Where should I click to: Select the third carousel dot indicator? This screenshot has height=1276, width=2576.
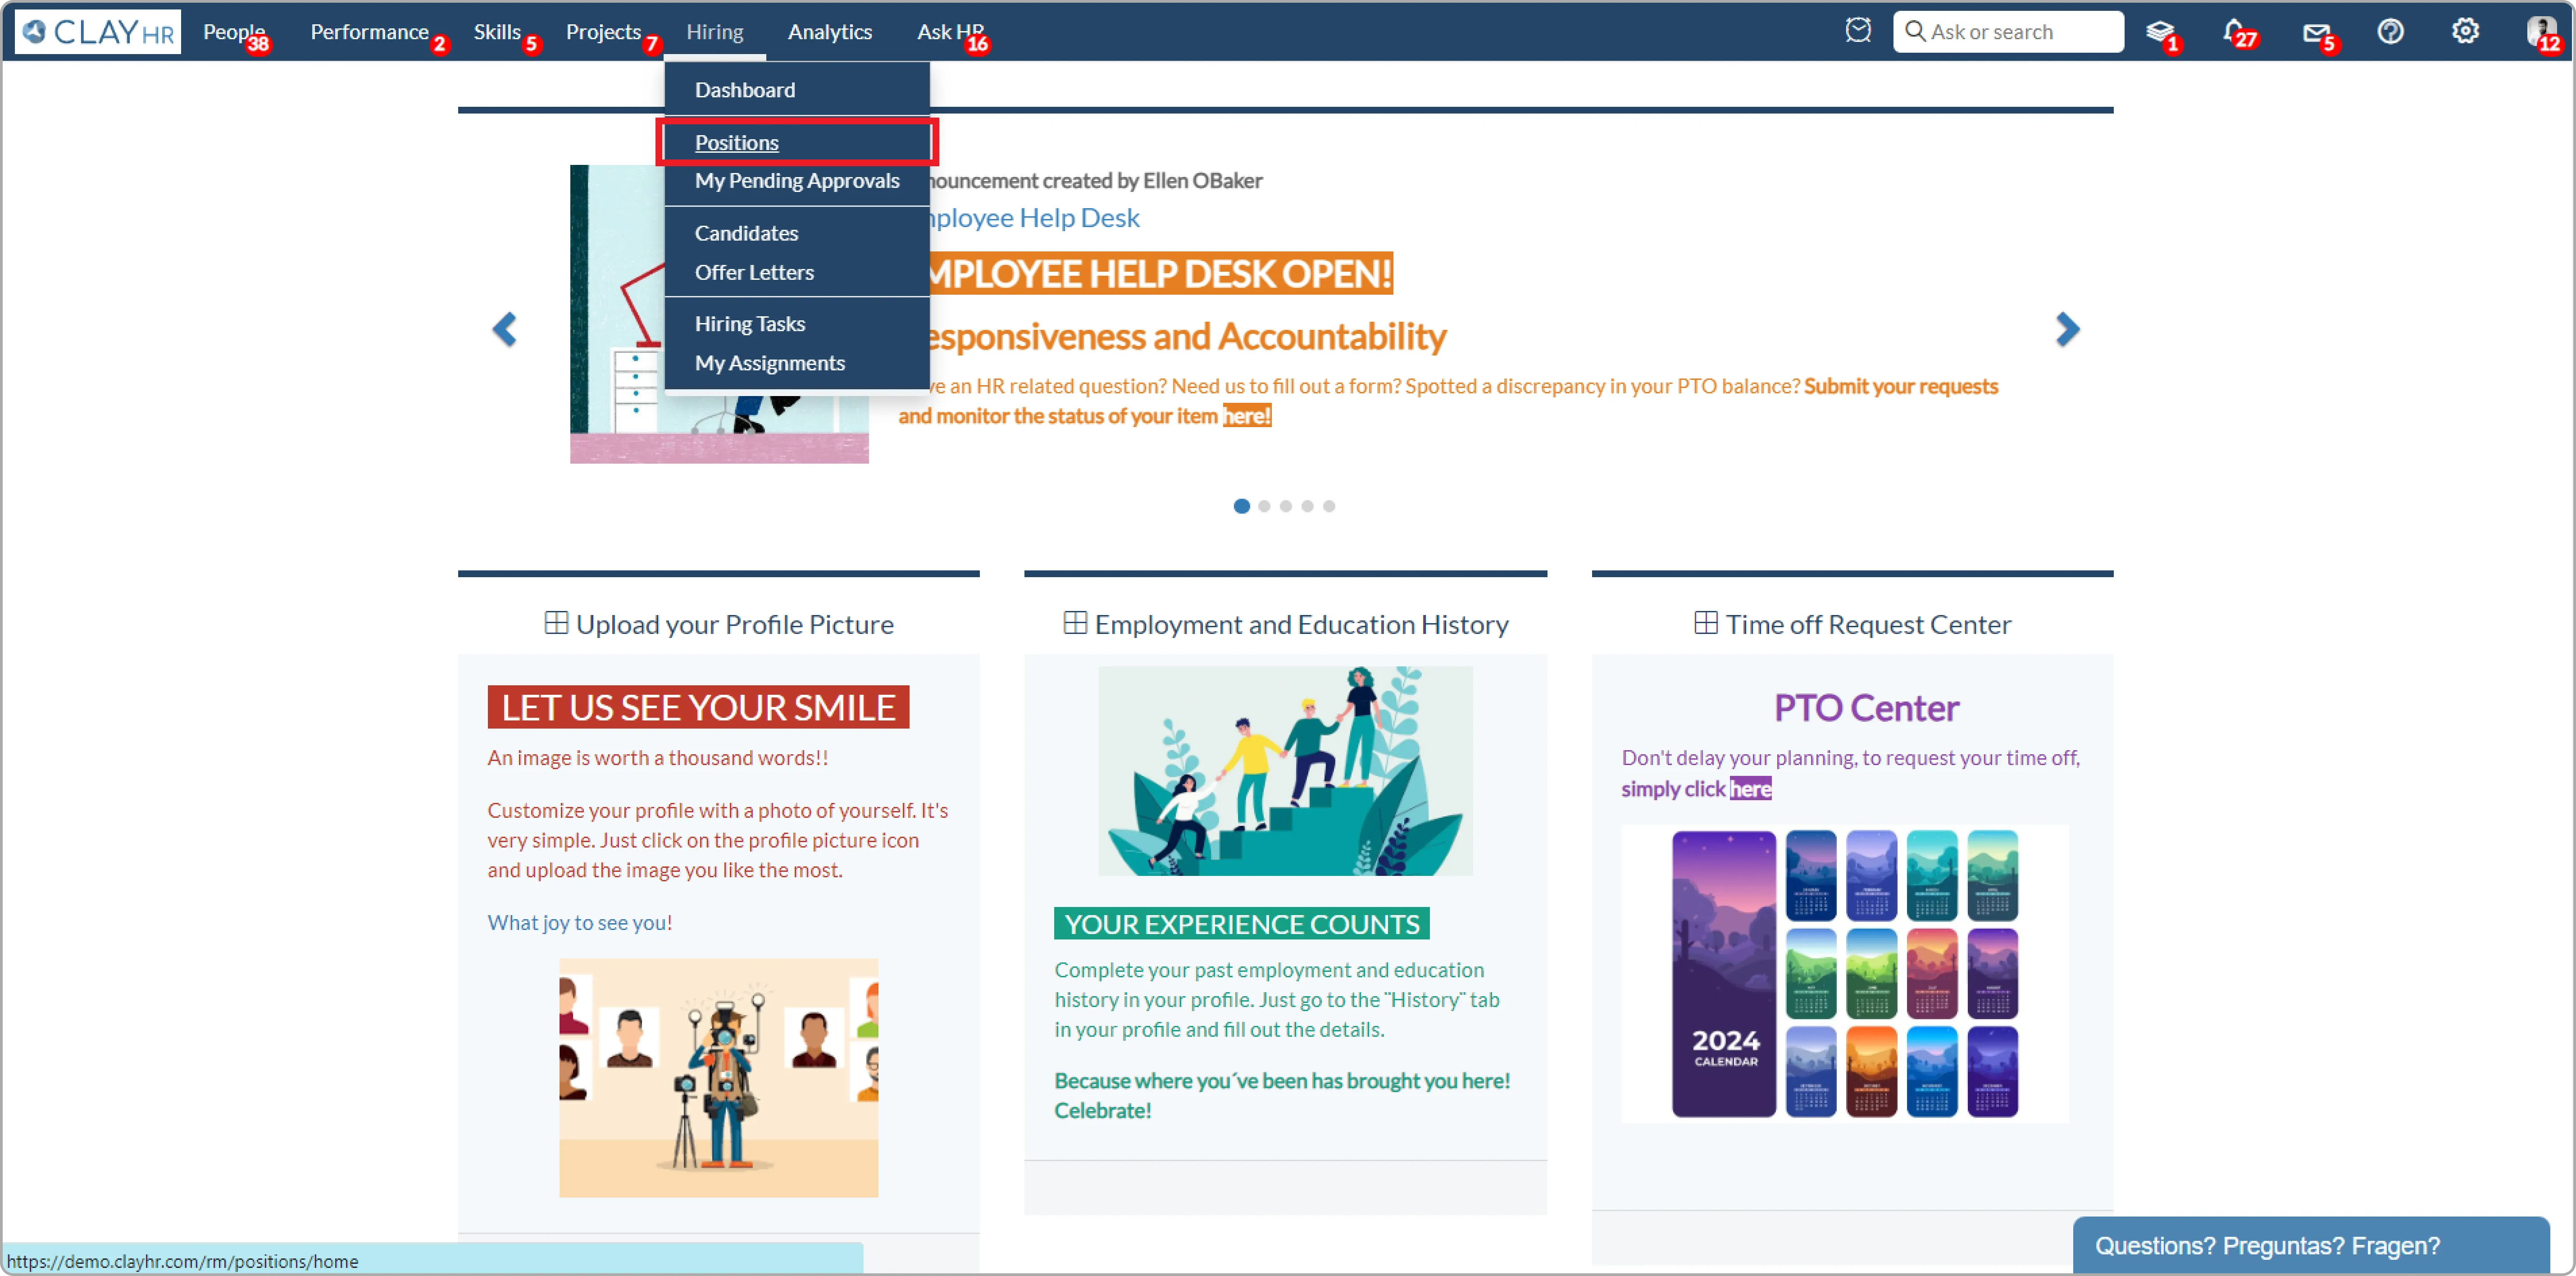pyautogui.click(x=1286, y=506)
